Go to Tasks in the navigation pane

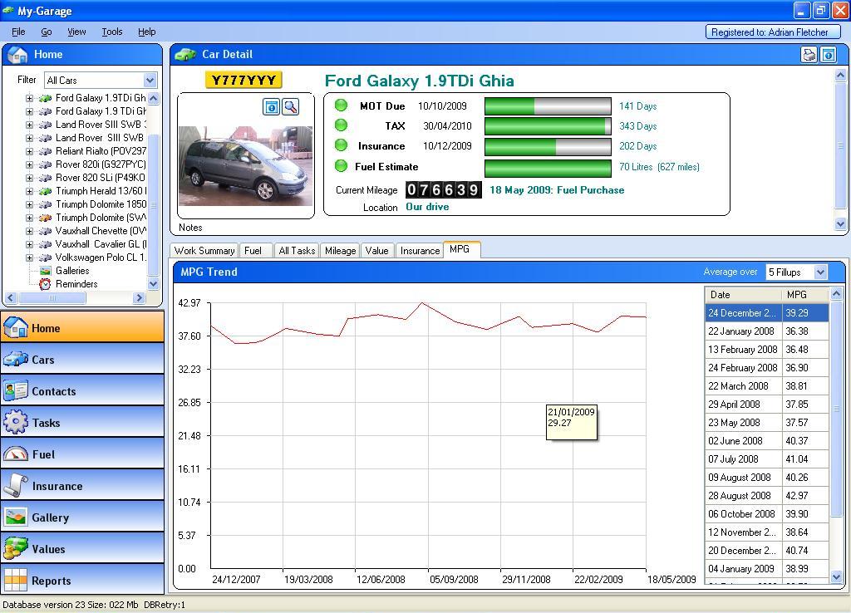82,423
